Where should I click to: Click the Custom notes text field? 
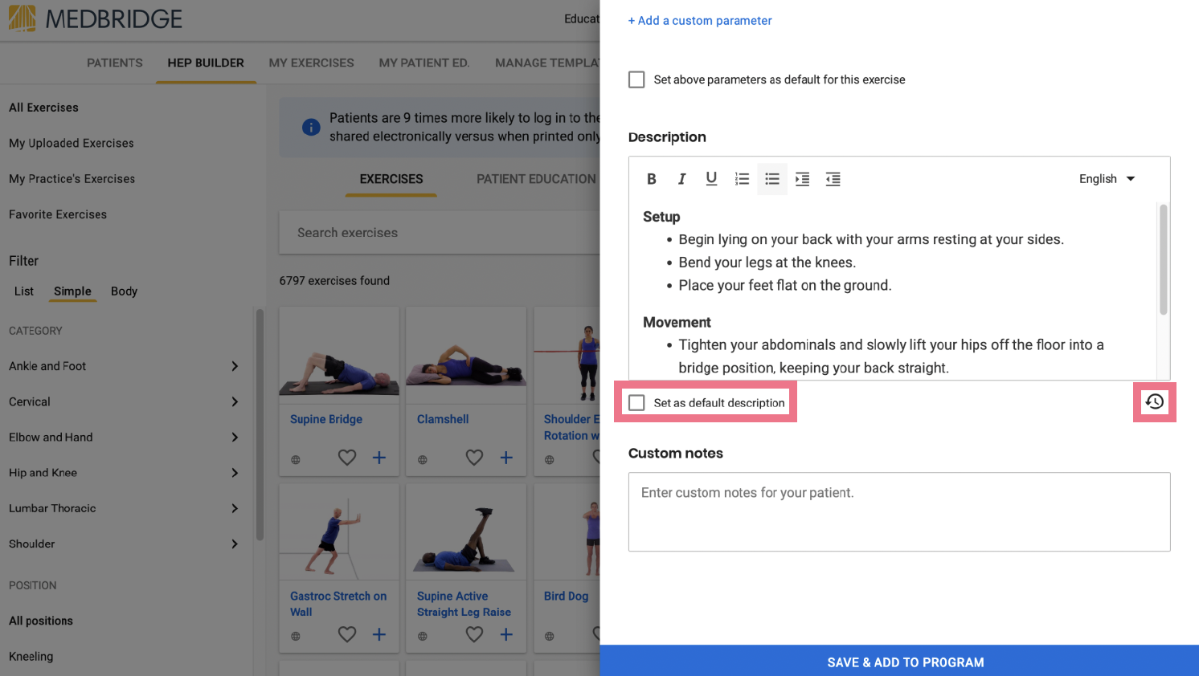click(899, 511)
